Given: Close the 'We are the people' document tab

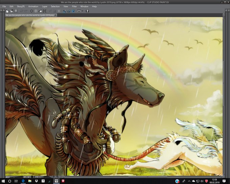Looking at the screenshot, I should [x=55, y=15].
